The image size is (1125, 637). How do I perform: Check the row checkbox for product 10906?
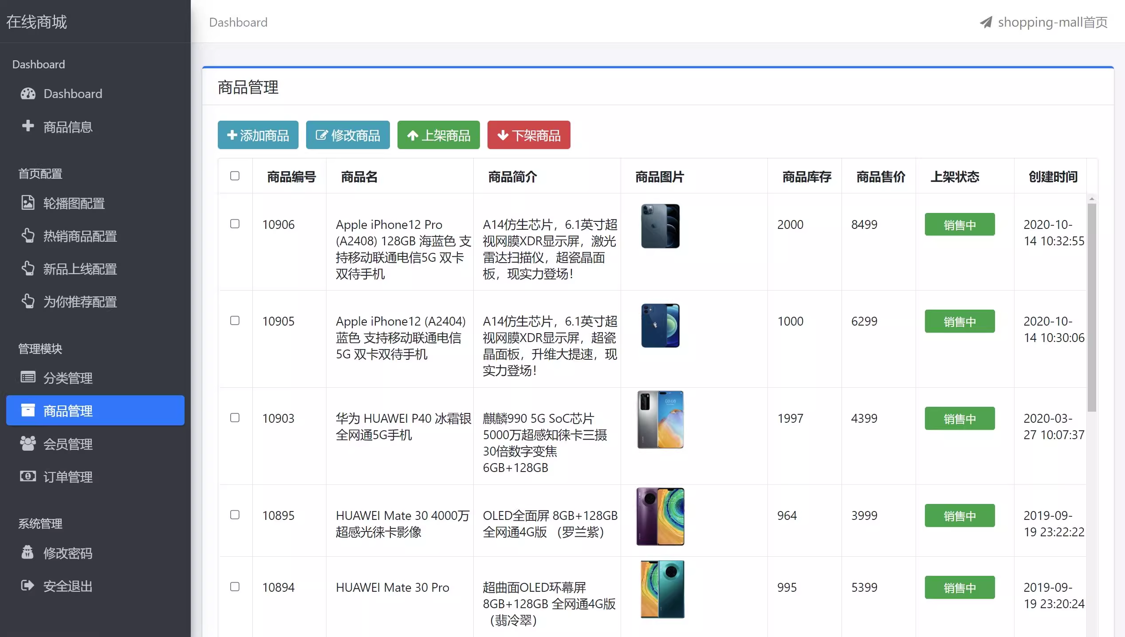pyautogui.click(x=235, y=224)
